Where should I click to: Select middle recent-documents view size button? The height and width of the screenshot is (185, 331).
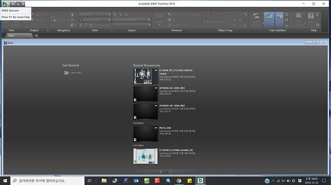click(x=165, y=172)
